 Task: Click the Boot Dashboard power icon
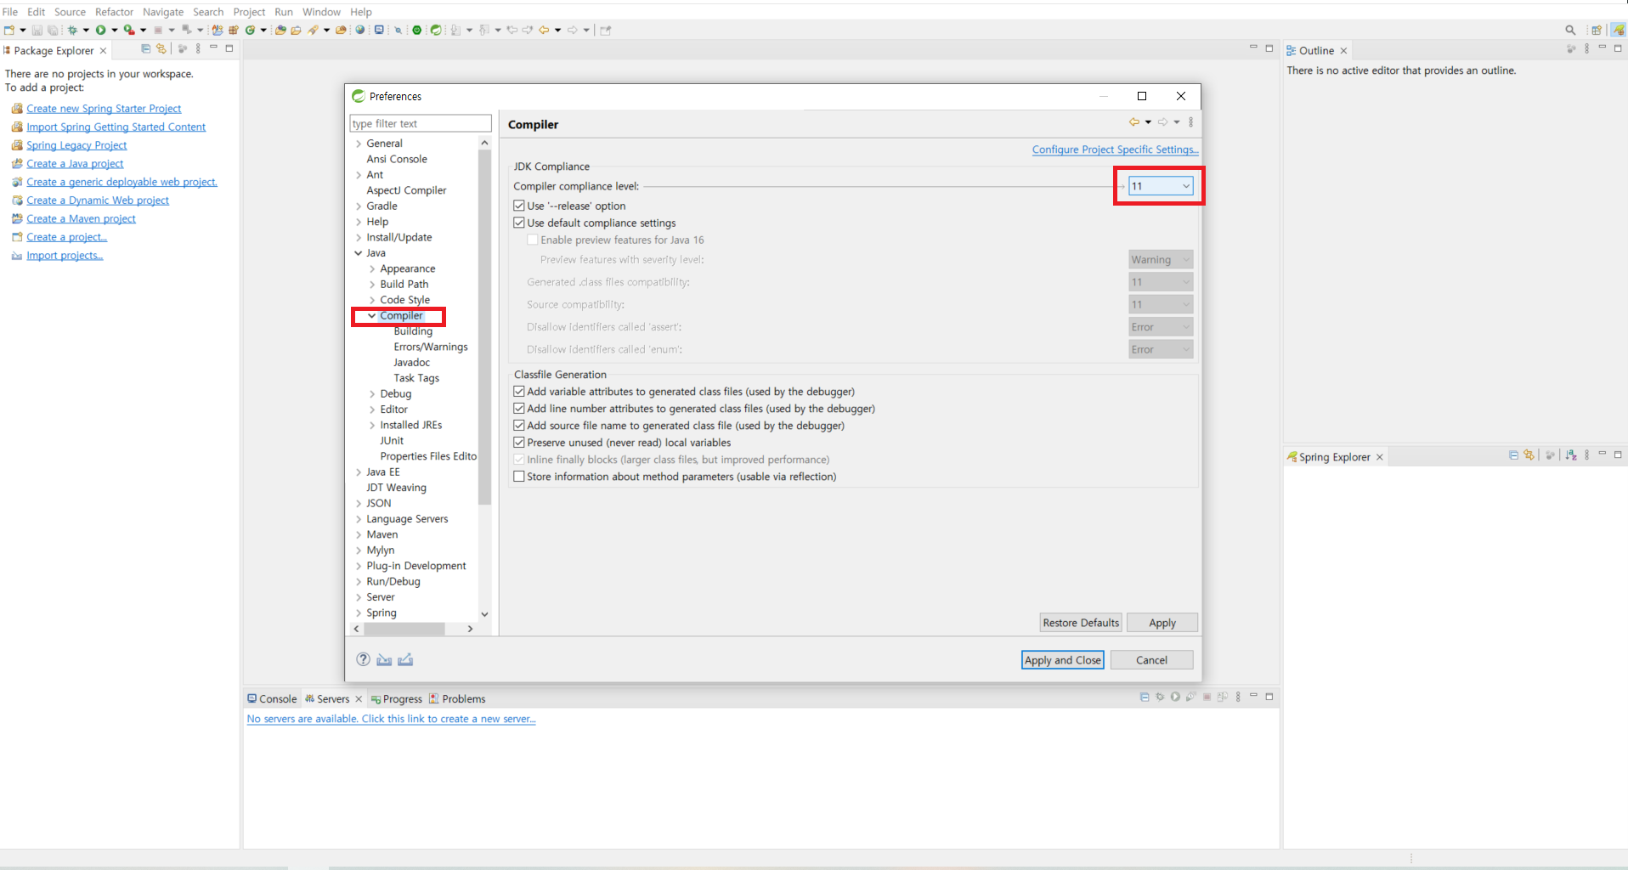[x=417, y=30]
